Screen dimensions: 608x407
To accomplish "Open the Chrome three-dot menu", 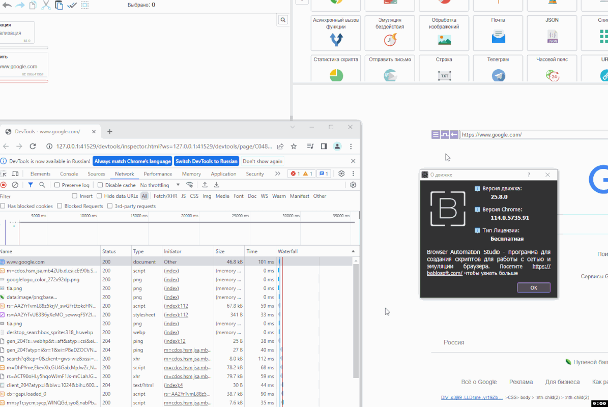I will click(351, 146).
